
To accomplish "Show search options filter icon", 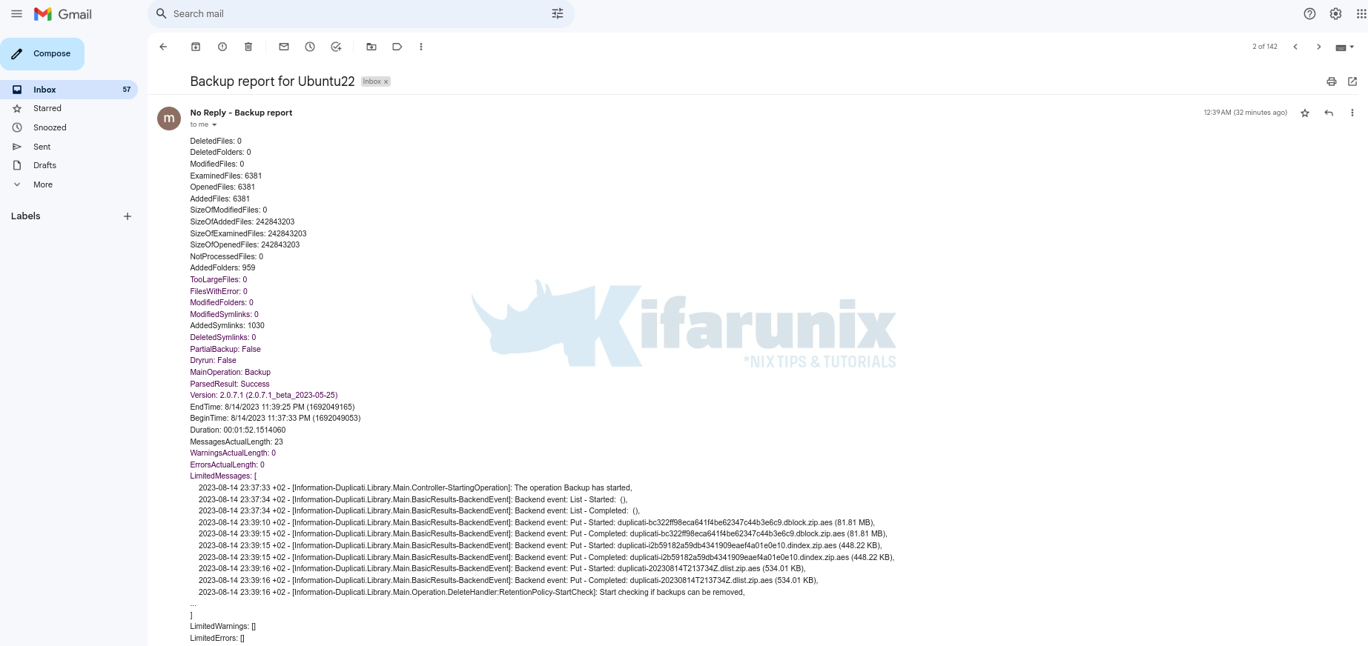I will point(558,14).
